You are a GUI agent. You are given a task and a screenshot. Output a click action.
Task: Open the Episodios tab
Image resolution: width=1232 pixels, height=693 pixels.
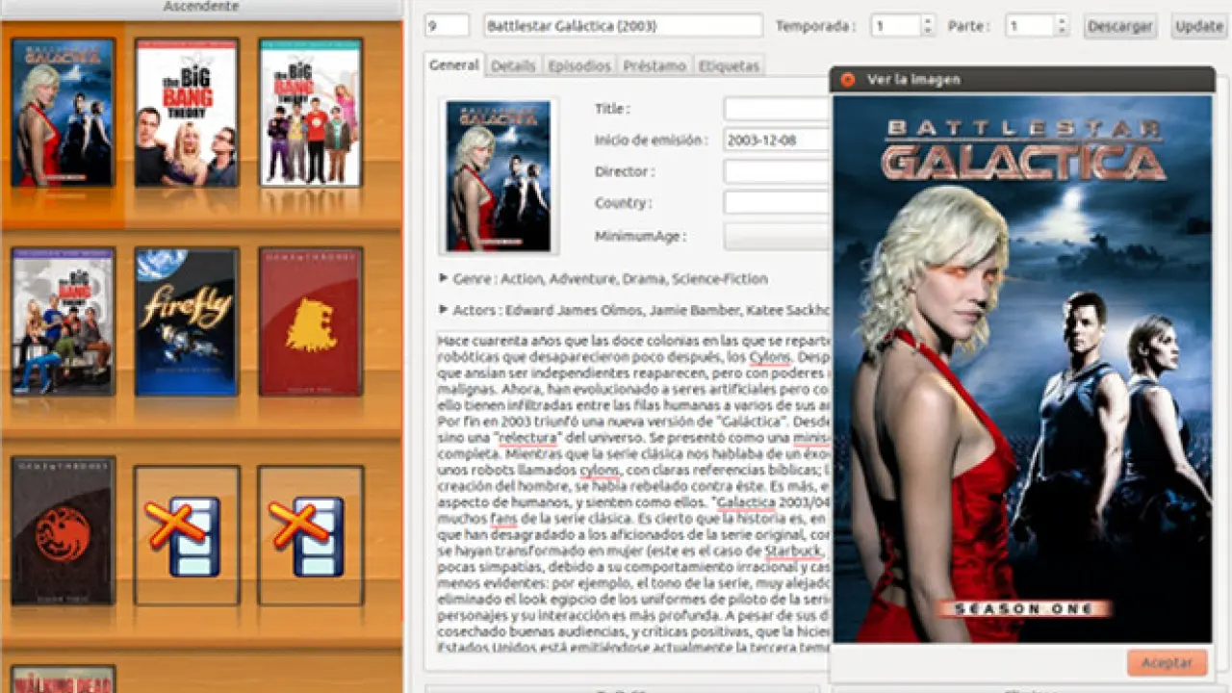[x=578, y=65]
